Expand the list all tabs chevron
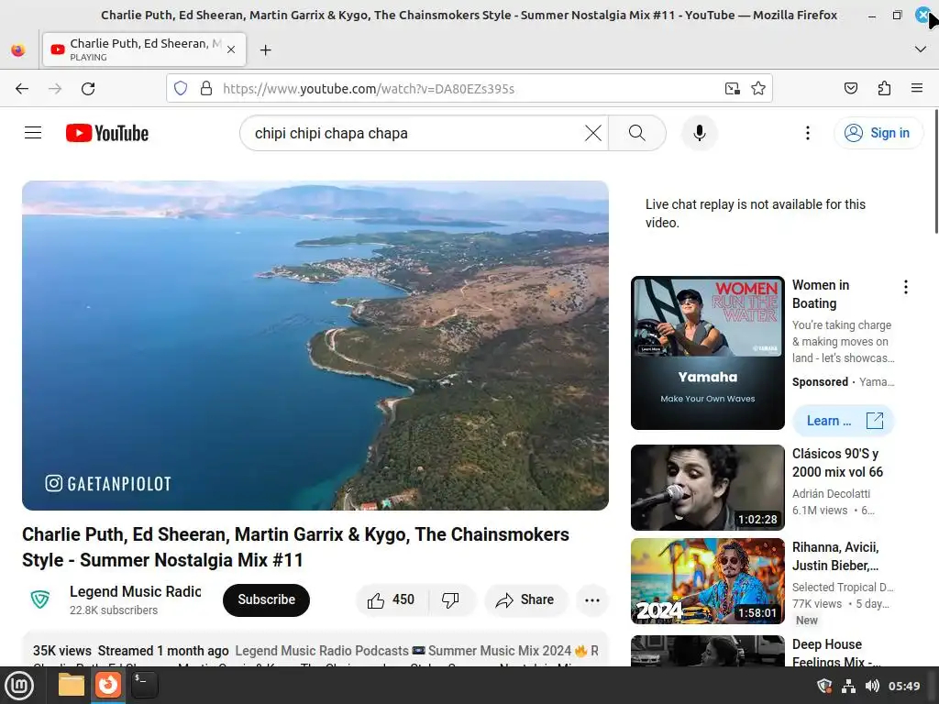 click(x=921, y=49)
